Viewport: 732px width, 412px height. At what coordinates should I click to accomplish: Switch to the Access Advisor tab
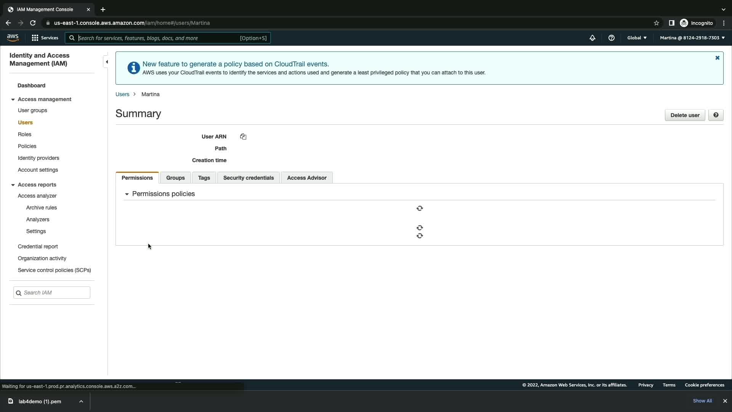click(307, 178)
